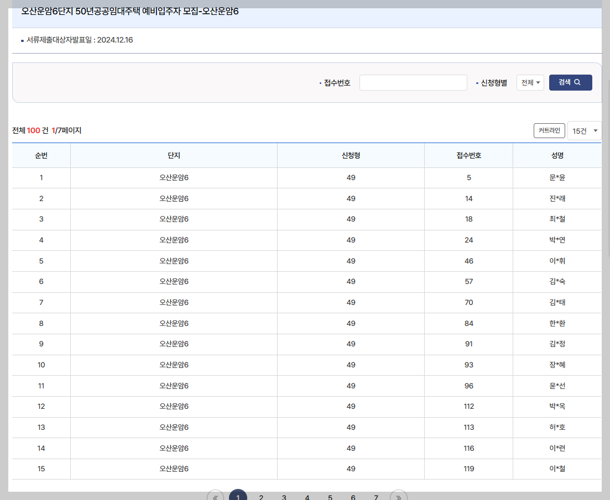
Task: Click the 접수번호 column header
Action: (469, 155)
